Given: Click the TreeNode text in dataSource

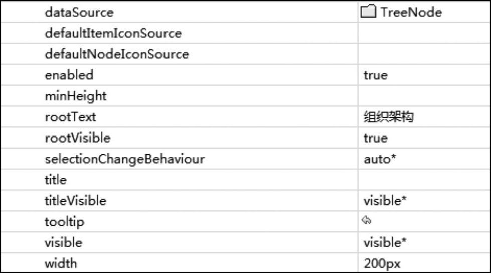Looking at the screenshot, I should (x=411, y=12).
